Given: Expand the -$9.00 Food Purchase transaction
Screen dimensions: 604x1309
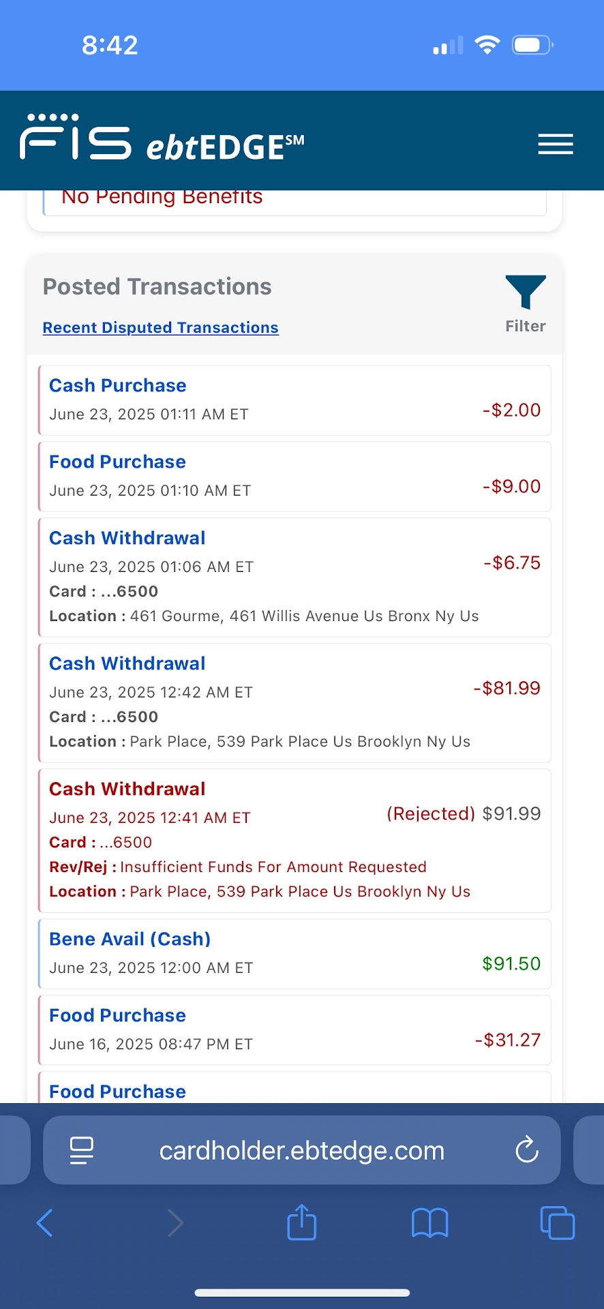Looking at the screenshot, I should 295,477.
